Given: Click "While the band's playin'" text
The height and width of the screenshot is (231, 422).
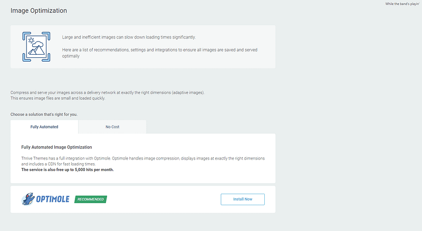Looking at the screenshot, I should click(402, 4).
